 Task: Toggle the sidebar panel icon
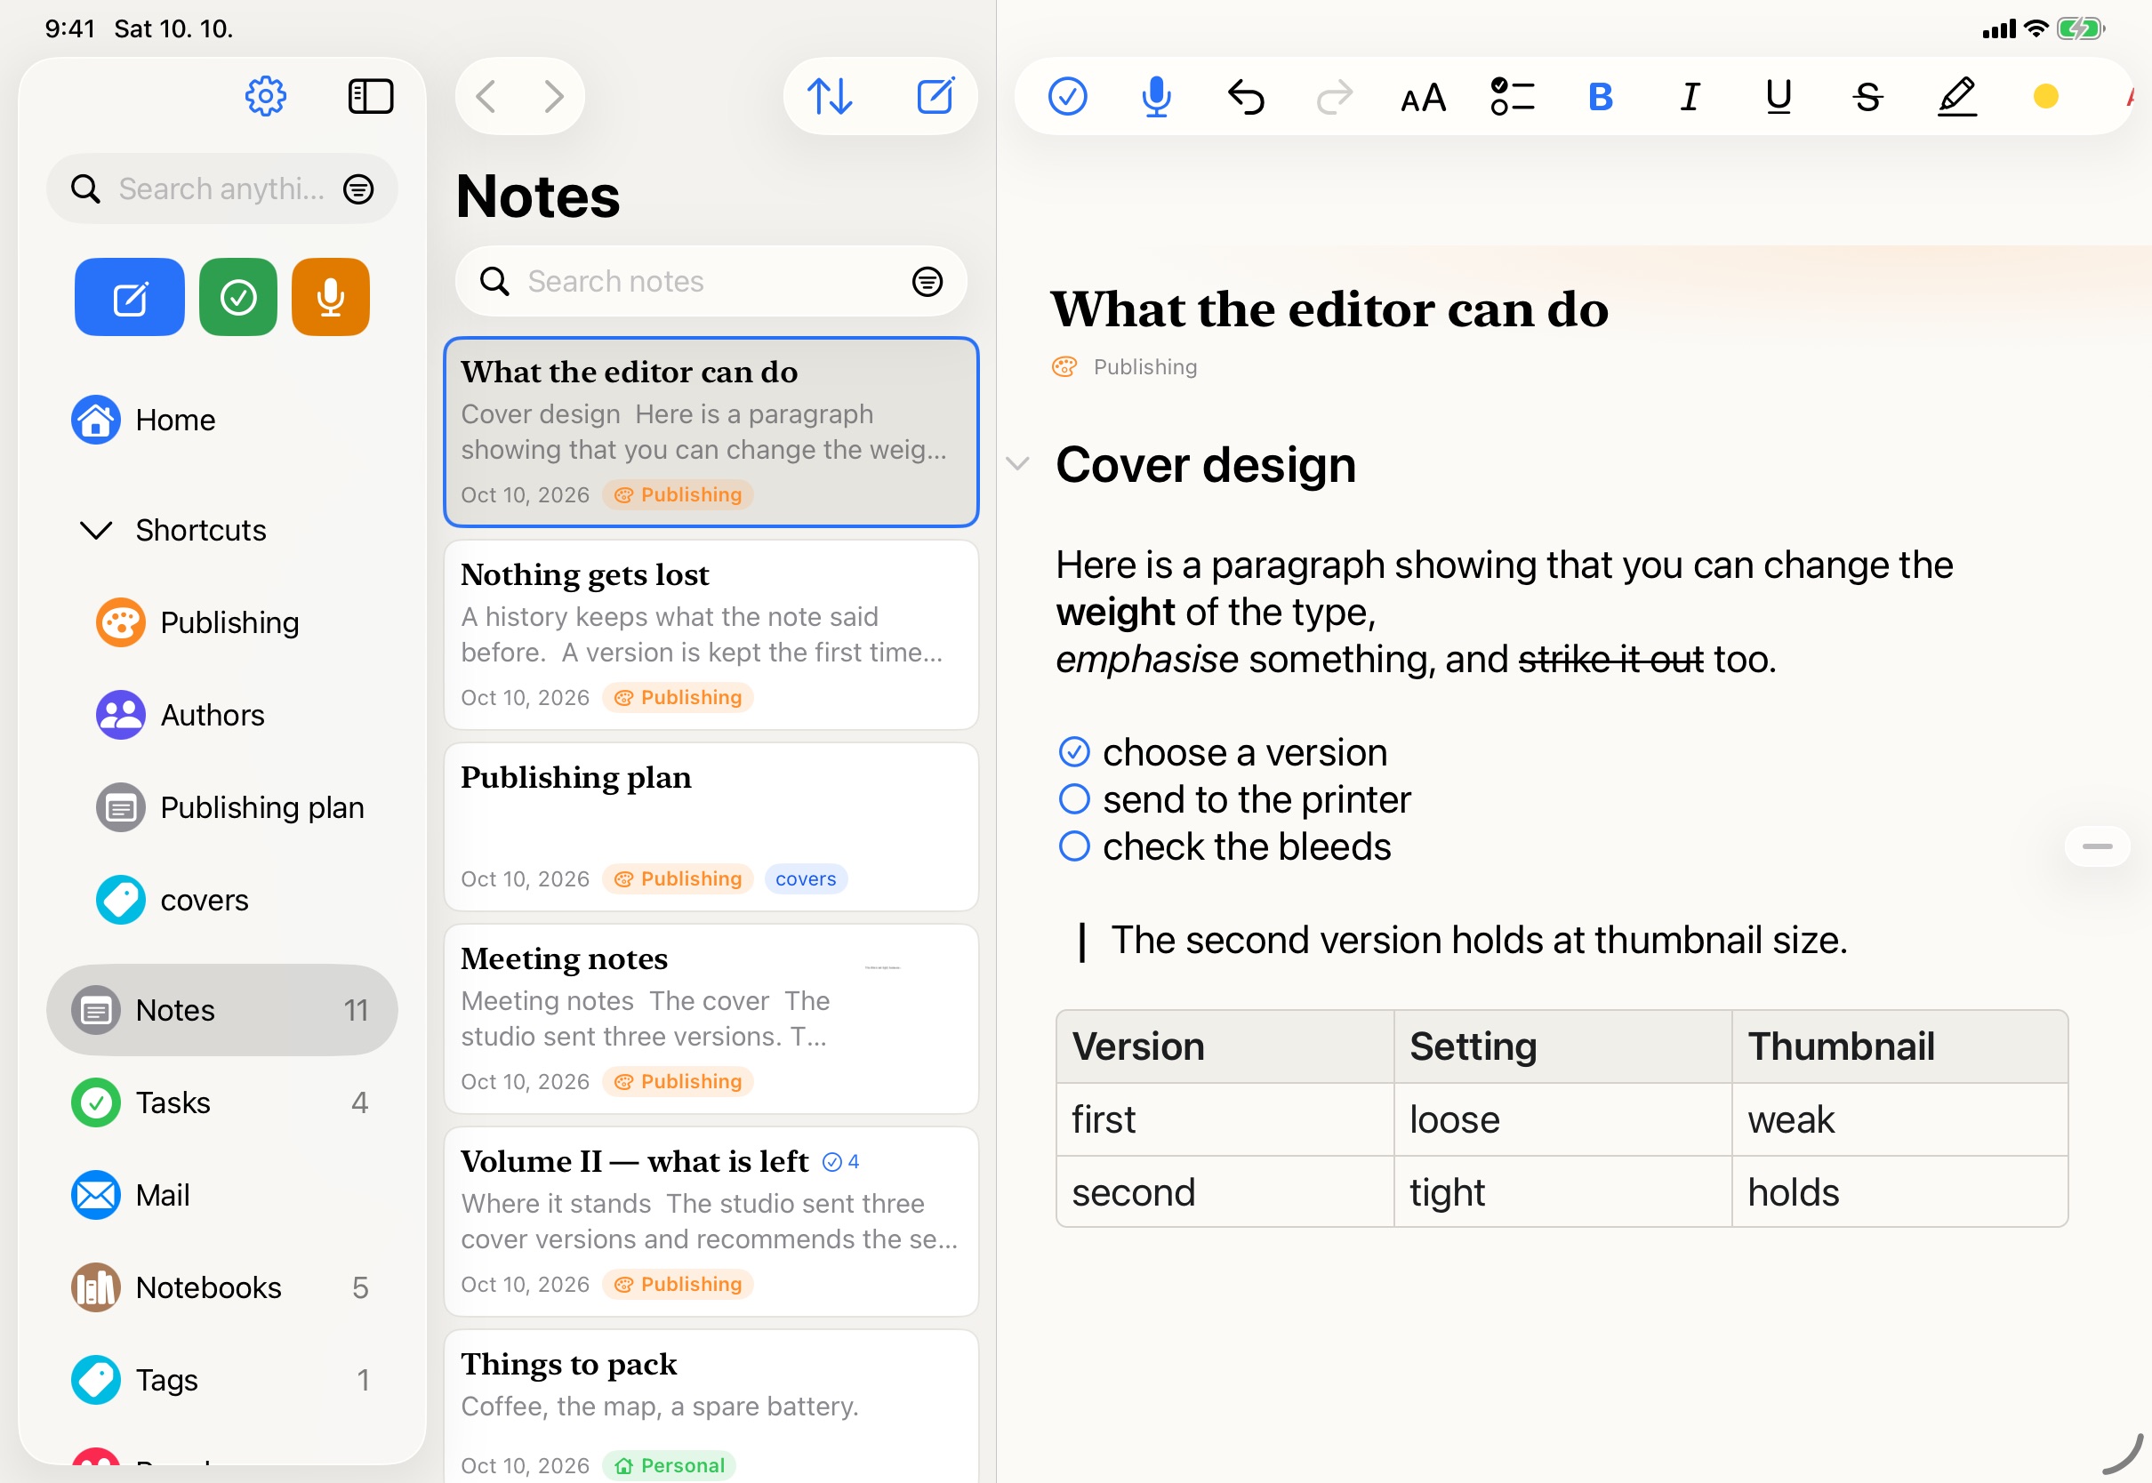pos(371,96)
